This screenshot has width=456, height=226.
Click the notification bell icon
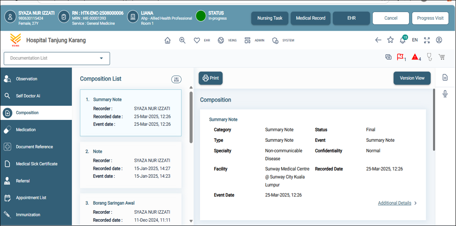tap(403, 40)
